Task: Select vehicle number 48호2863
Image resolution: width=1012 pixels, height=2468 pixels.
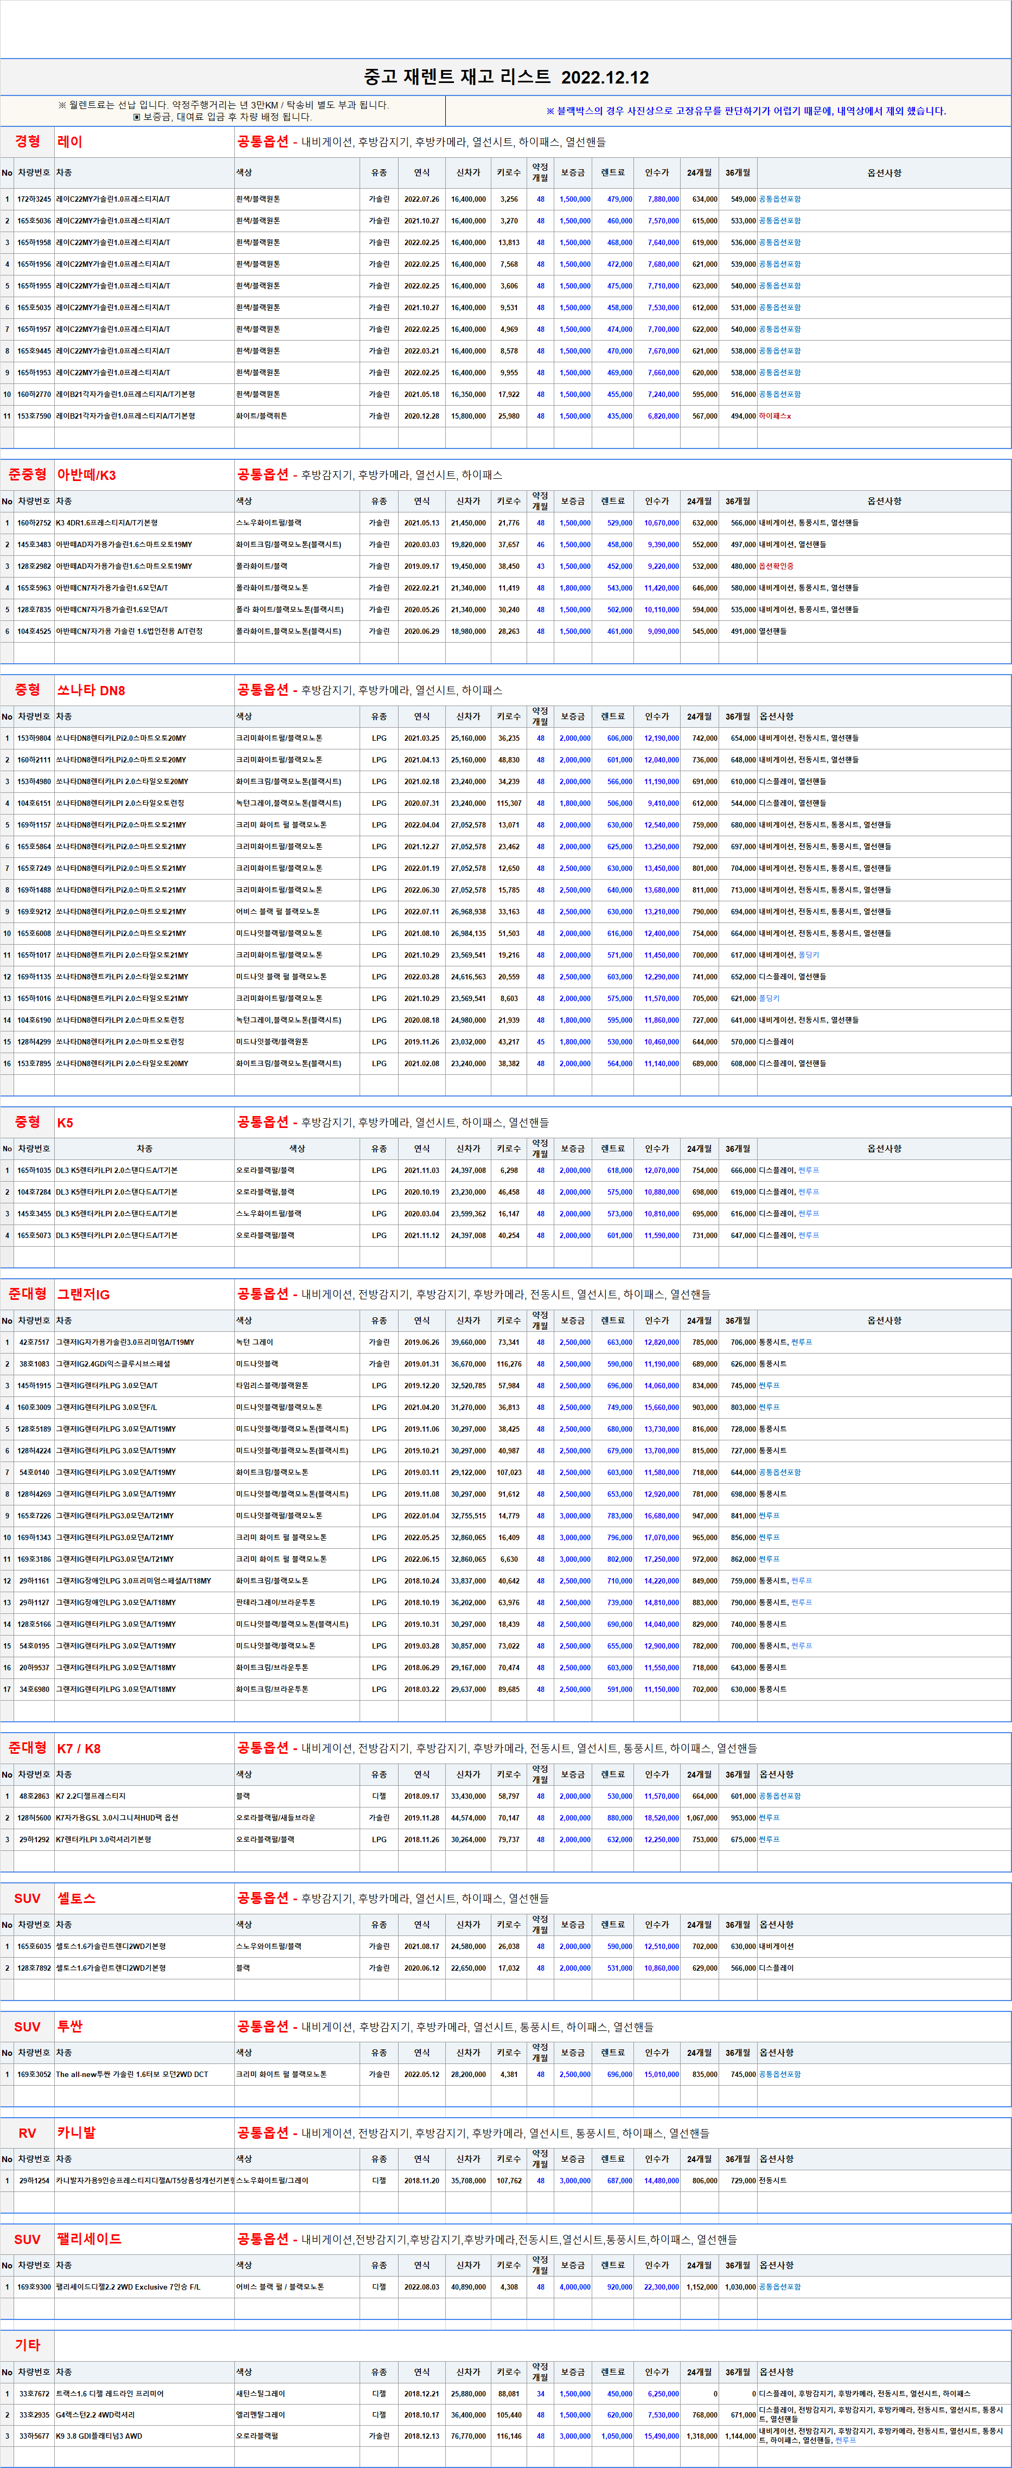Action: [34, 1797]
